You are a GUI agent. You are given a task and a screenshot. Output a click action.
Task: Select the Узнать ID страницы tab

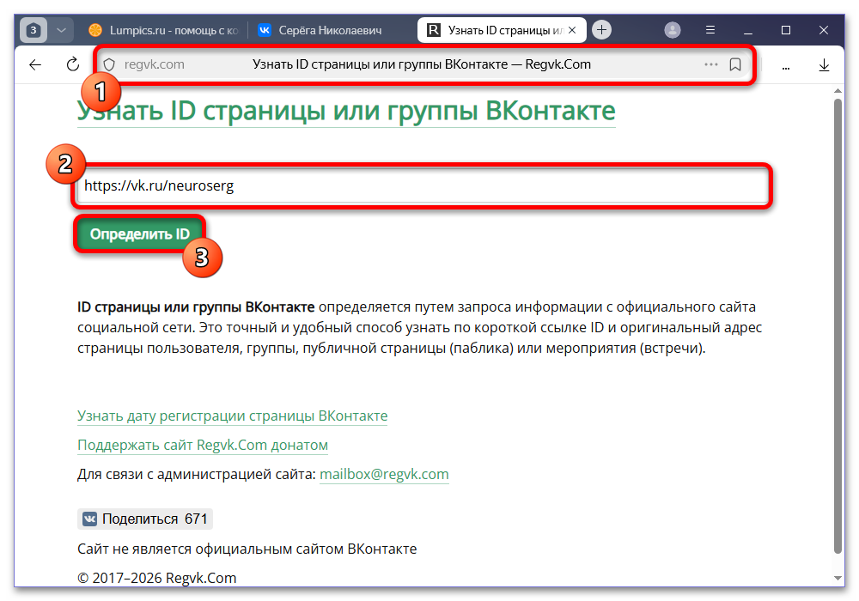[x=496, y=30]
